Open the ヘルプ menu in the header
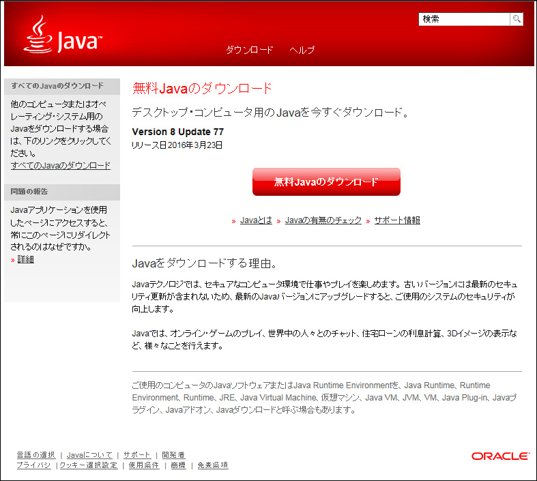This screenshot has width=537, height=481. click(302, 50)
